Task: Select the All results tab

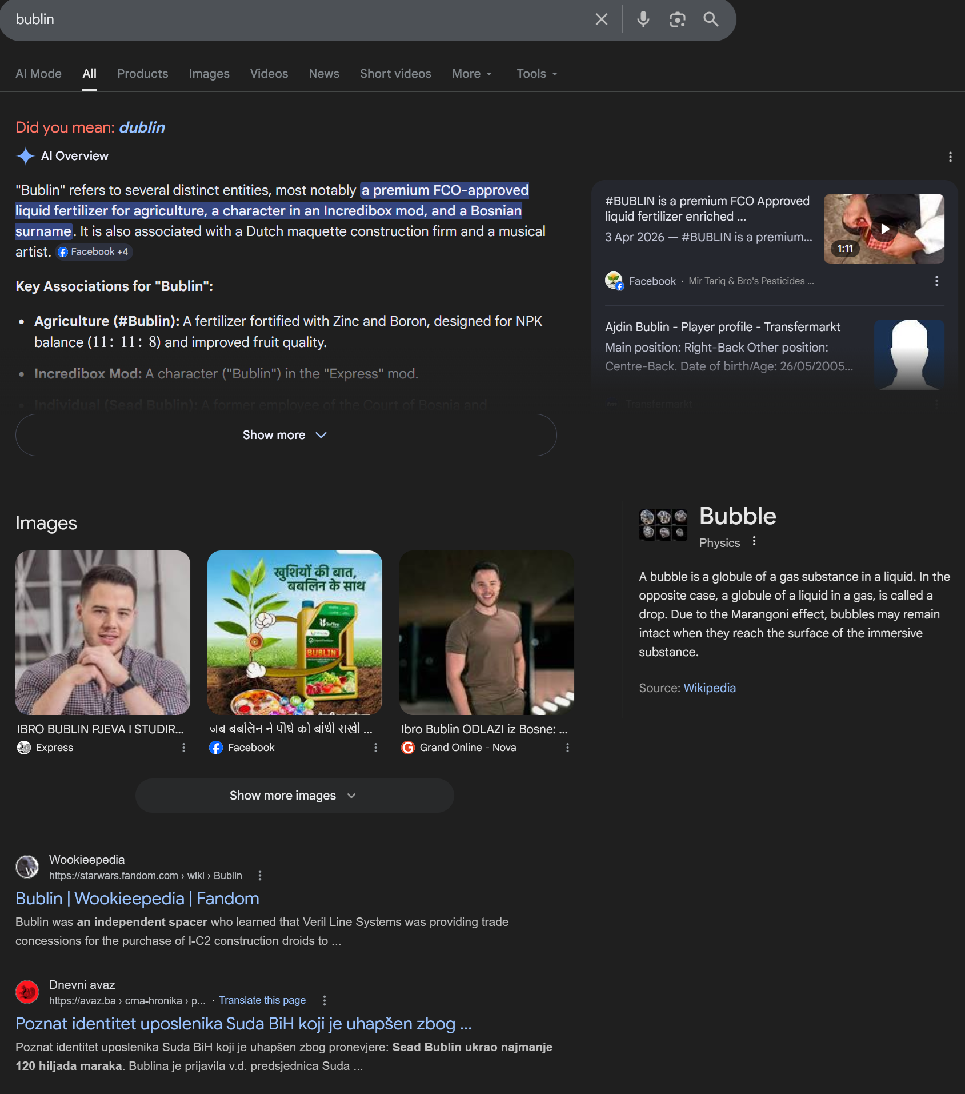Action: point(89,74)
